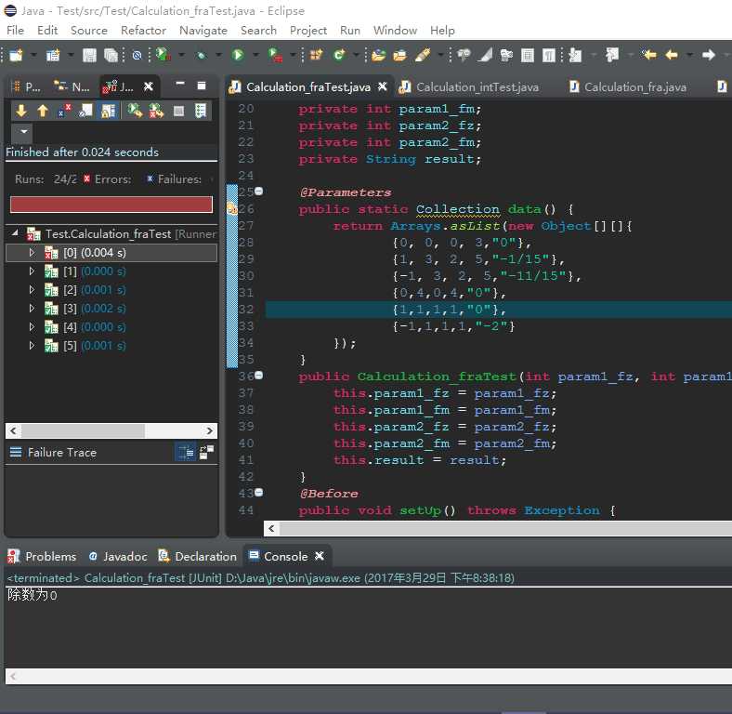Click the Last Edit Location arrow icon
The height and width of the screenshot is (714, 732).
(648, 55)
